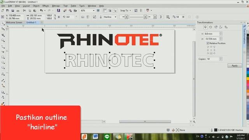The image size is (249, 140).
Task: Open the Bitmaps menu
Action: 56,6
